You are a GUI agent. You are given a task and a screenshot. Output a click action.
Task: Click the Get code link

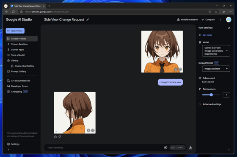[207, 35]
